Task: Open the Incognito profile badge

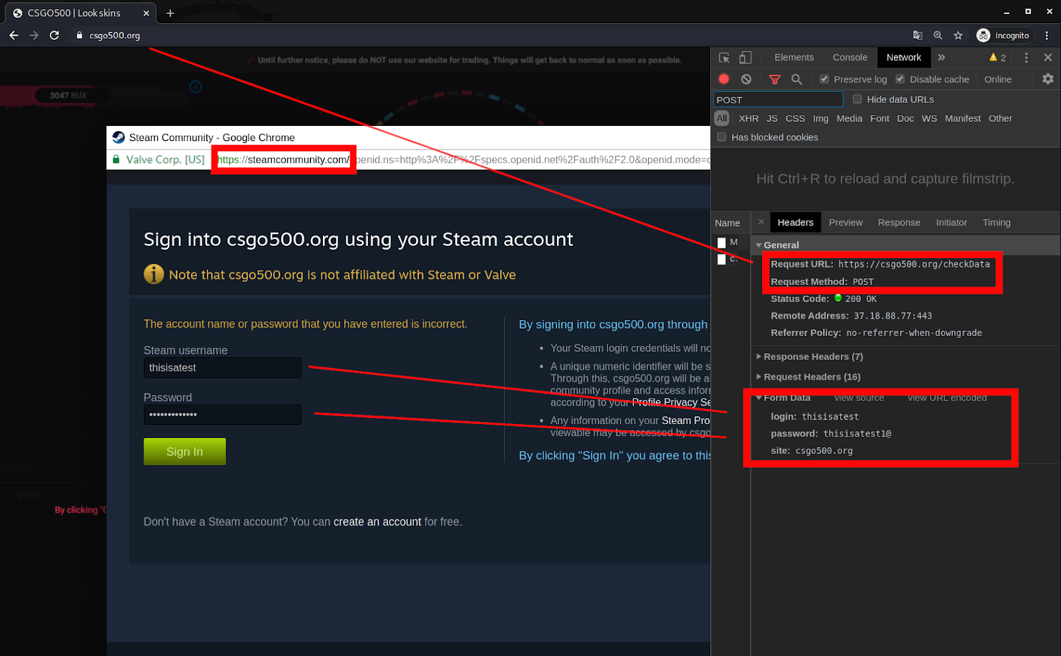Action: [x=1003, y=35]
